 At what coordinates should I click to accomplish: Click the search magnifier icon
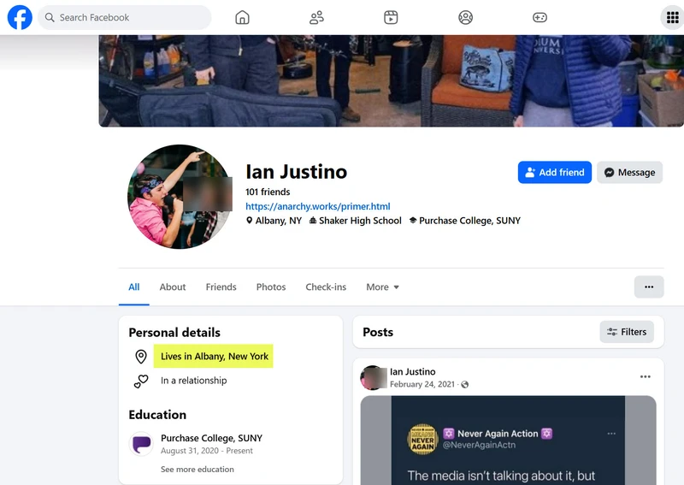50,17
